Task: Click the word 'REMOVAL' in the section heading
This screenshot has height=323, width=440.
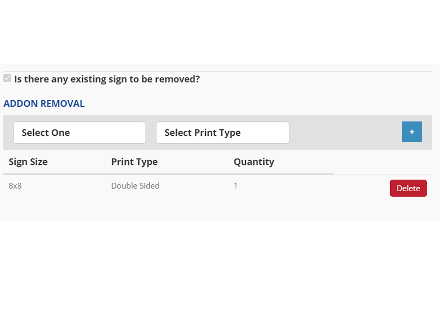Action: (62, 104)
